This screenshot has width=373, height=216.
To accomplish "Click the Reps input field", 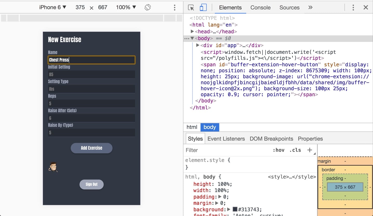I will coord(91,103).
